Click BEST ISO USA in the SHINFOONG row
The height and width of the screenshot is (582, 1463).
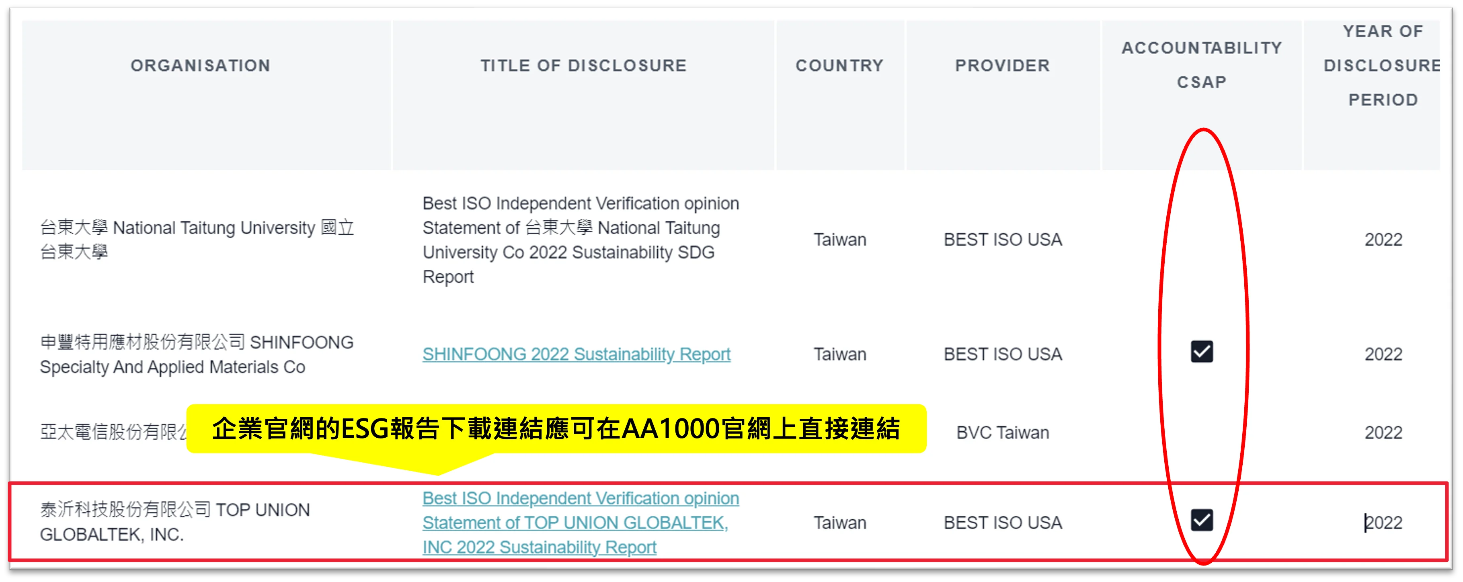1002,355
